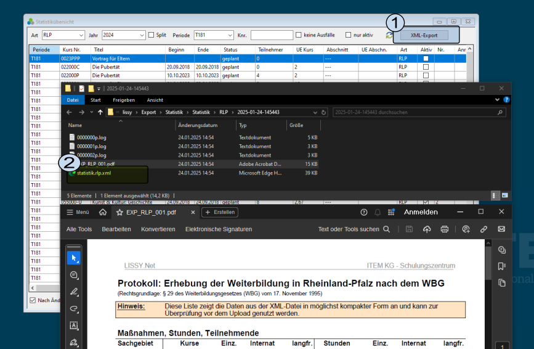Enable the keine Ausfälle checkbox

click(299, 35)
